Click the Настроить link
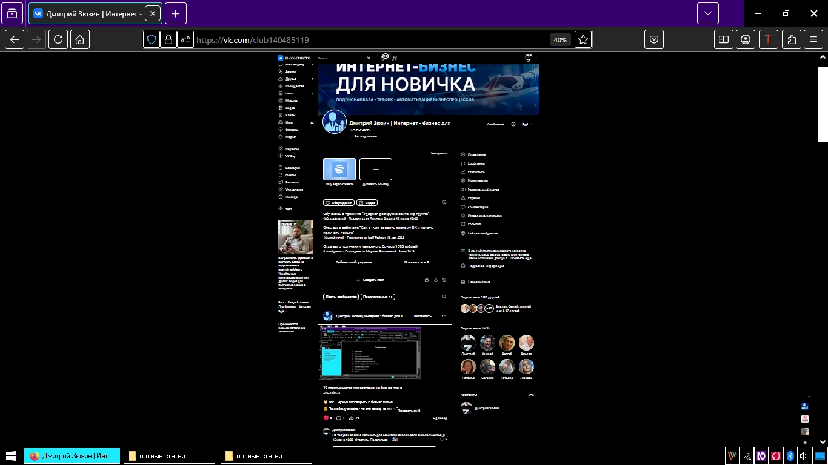Viewport: 828px width, 465px height. coord(439,153)
